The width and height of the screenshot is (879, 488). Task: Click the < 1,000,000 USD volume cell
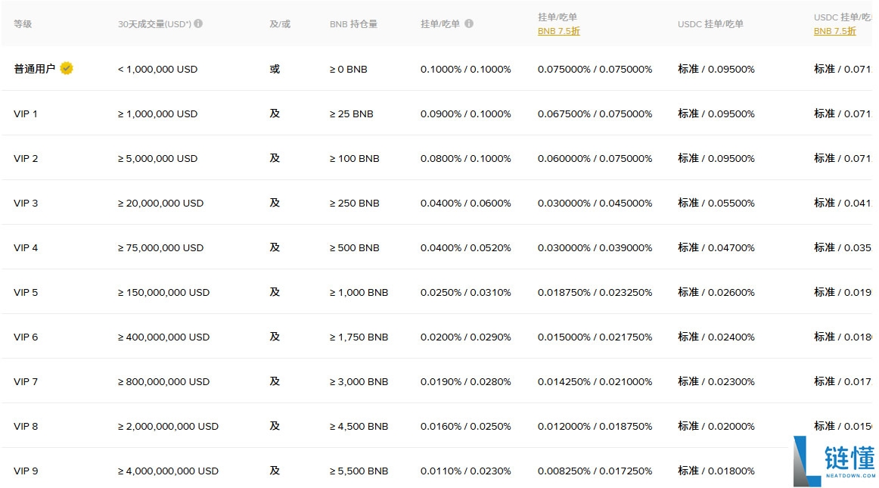pyautogui.click(x=157, y=70)
